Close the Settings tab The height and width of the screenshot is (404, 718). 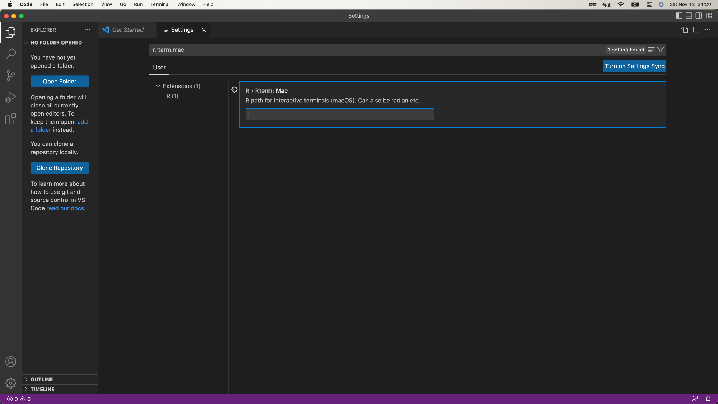coord(204,30)
